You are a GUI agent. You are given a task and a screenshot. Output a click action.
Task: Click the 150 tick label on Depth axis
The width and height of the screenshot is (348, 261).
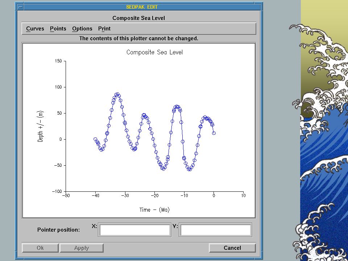pos(58,61)
